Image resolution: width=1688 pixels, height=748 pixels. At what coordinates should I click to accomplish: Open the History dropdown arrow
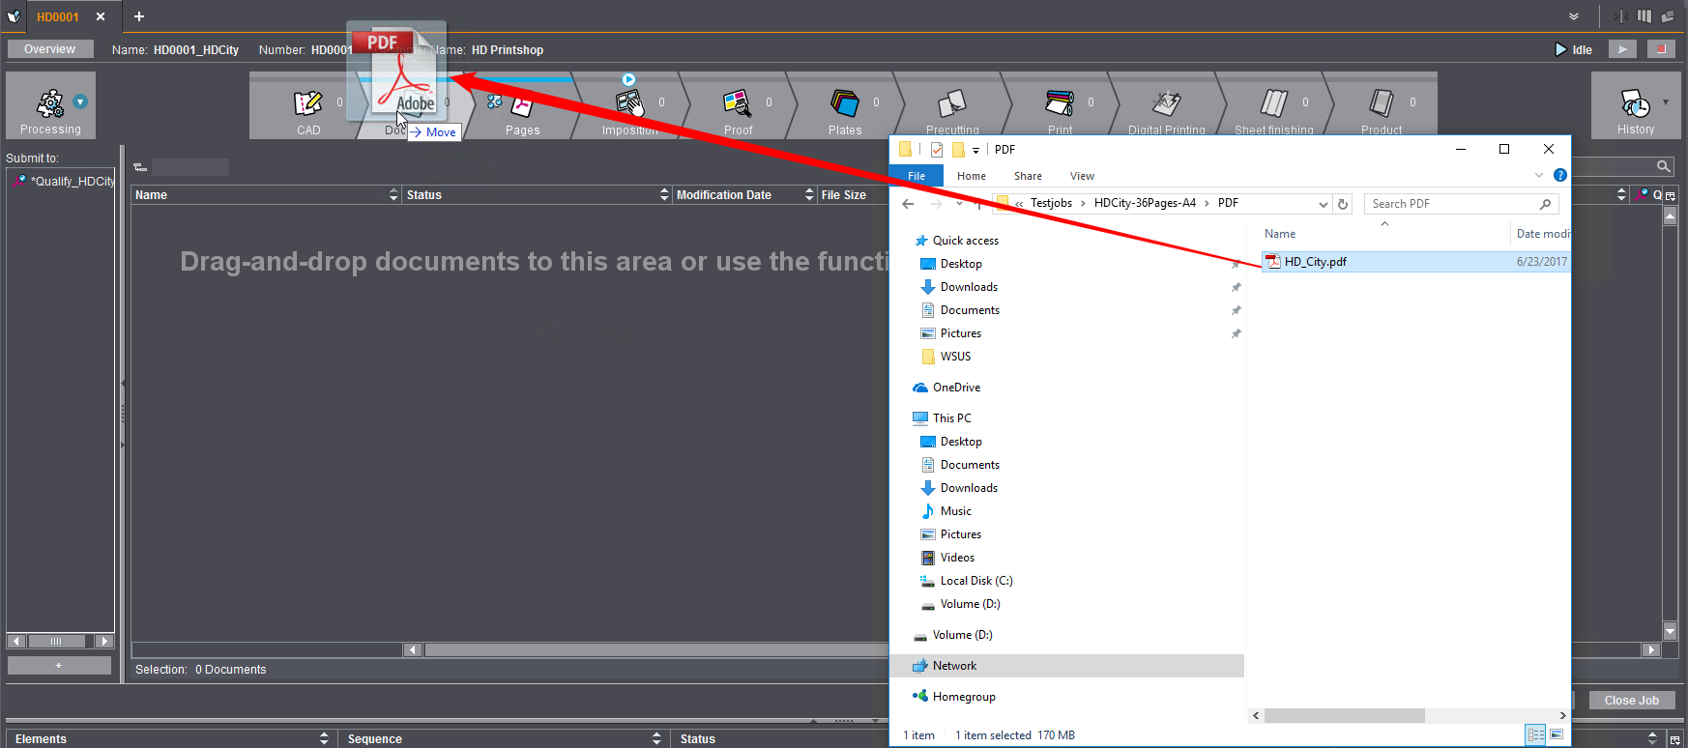[x=1665, y=101]
